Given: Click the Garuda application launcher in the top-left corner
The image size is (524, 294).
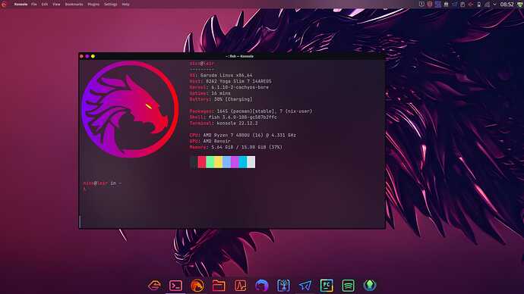Looking at the screenshot, I should point(4,5).
